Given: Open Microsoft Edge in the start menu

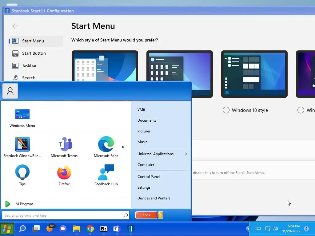Looking at the screenshot, I should click(106, 144).
